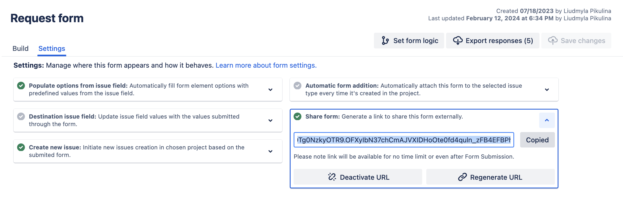The height and width of the screenshot is (223, 623).
Task: Expand the Destination issue field section
Action: pyautogui.click(x=270, y=120)
